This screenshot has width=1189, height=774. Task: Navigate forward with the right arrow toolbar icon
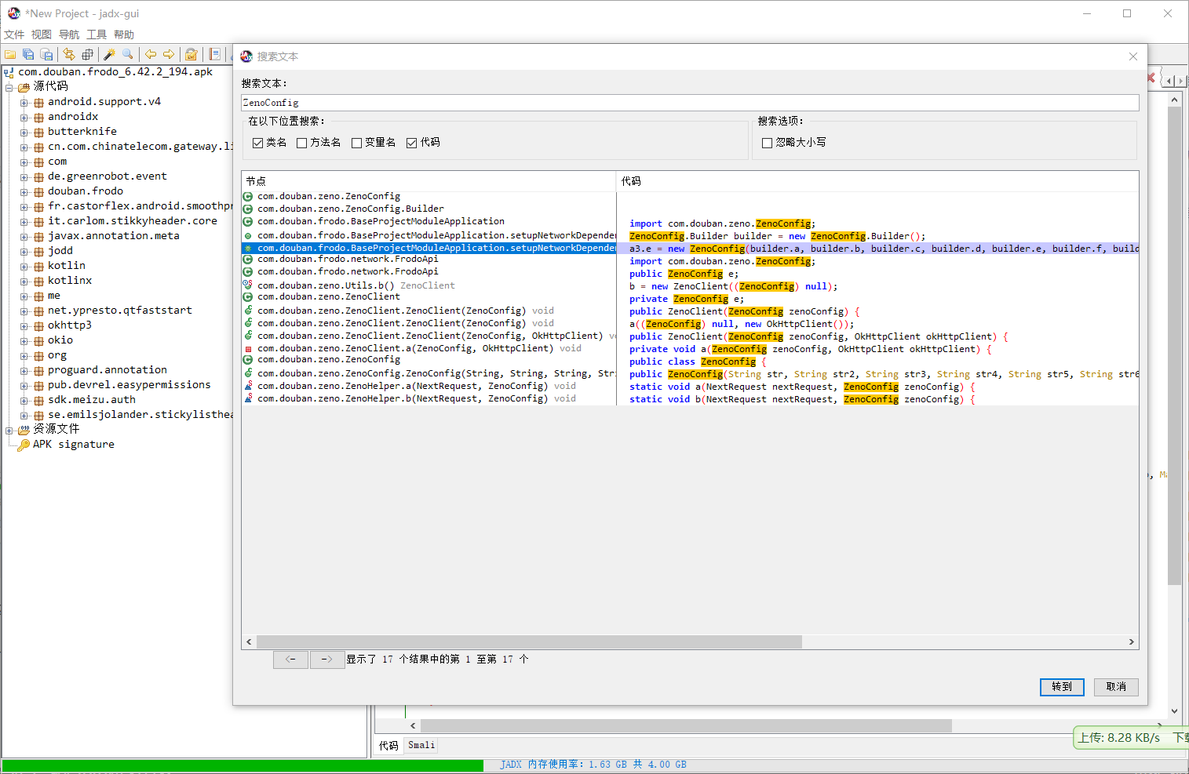coord(168,54)
